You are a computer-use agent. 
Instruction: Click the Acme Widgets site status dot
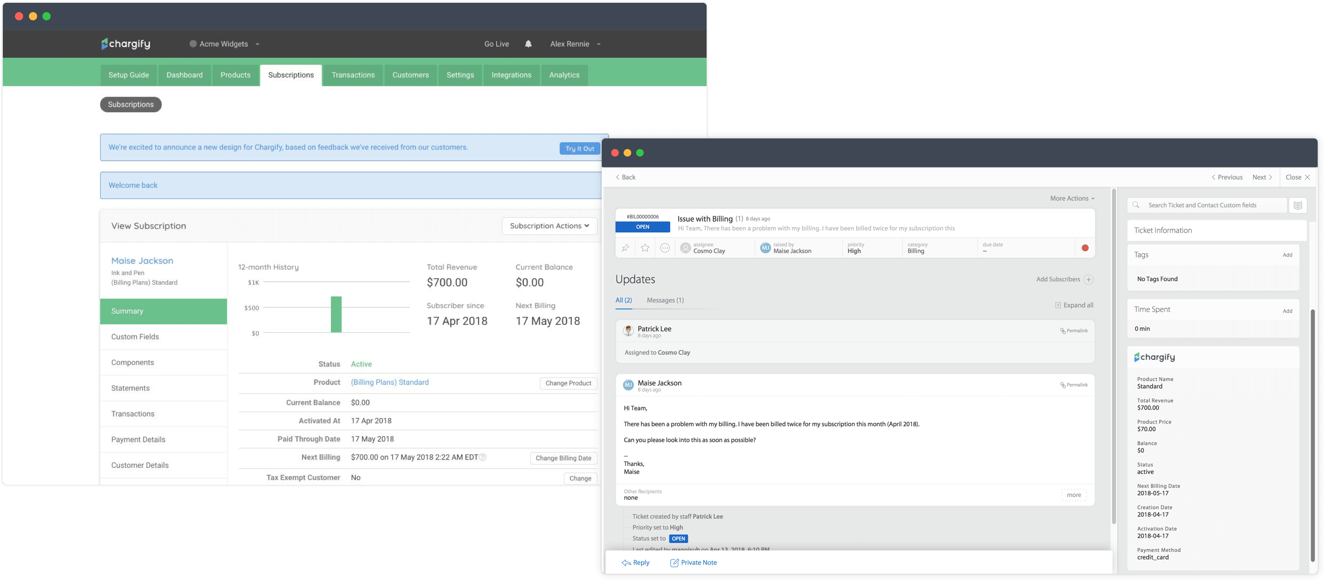click(193, 44)
